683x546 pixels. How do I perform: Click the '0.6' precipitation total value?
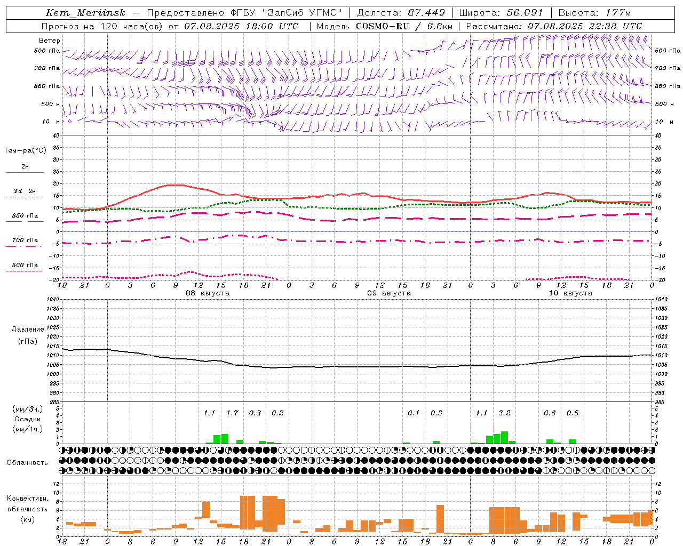pyautogui.click(x=550, y=413)
